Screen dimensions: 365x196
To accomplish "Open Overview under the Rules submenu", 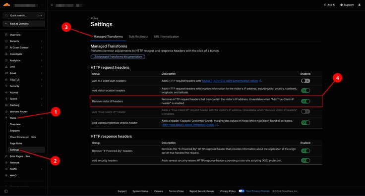I will click(x=15, y=124).
